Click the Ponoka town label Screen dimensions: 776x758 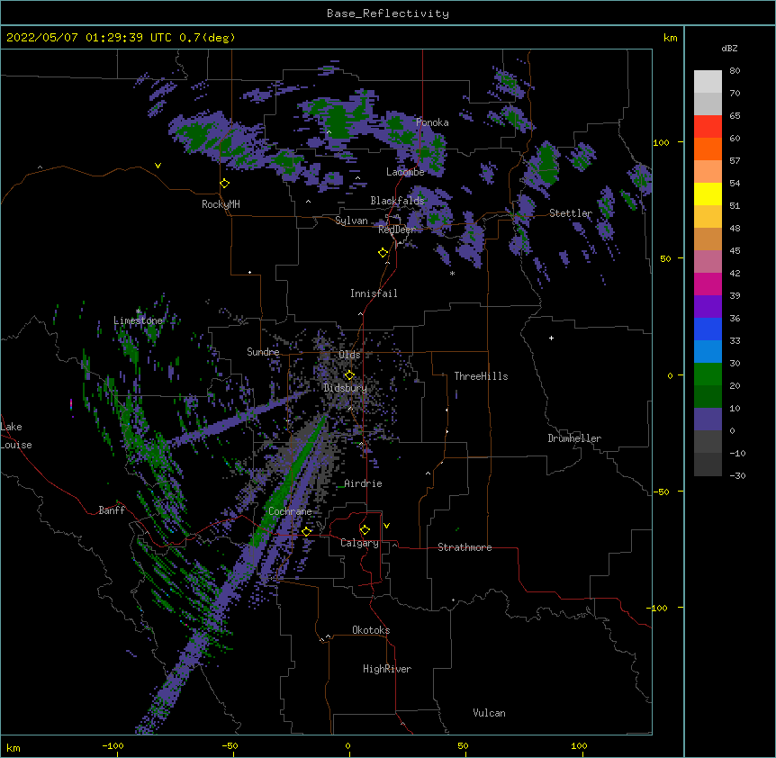coord(432,122)
